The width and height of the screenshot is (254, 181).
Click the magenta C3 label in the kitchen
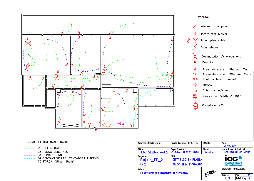119,123
